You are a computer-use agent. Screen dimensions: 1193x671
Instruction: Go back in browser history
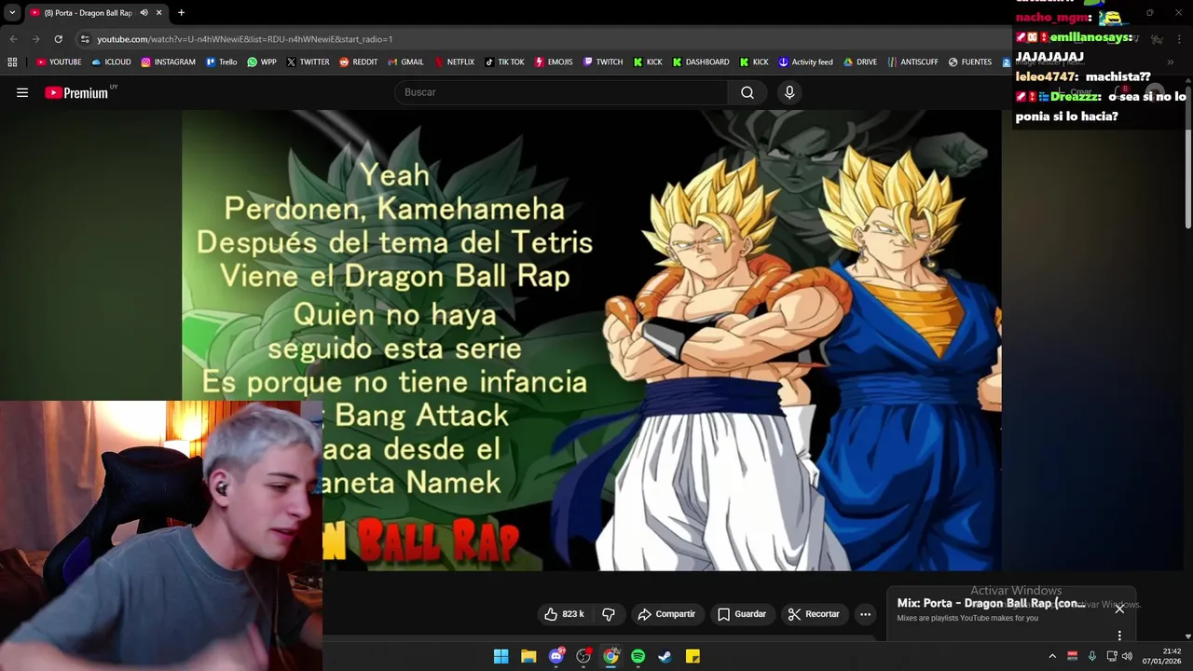coord(14,39)
